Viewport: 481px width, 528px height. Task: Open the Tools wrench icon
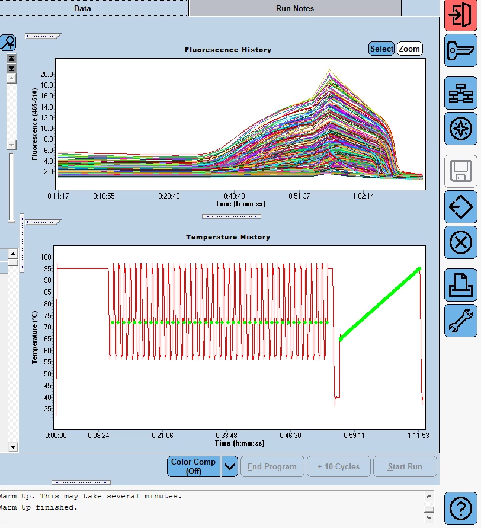(460, 321)
